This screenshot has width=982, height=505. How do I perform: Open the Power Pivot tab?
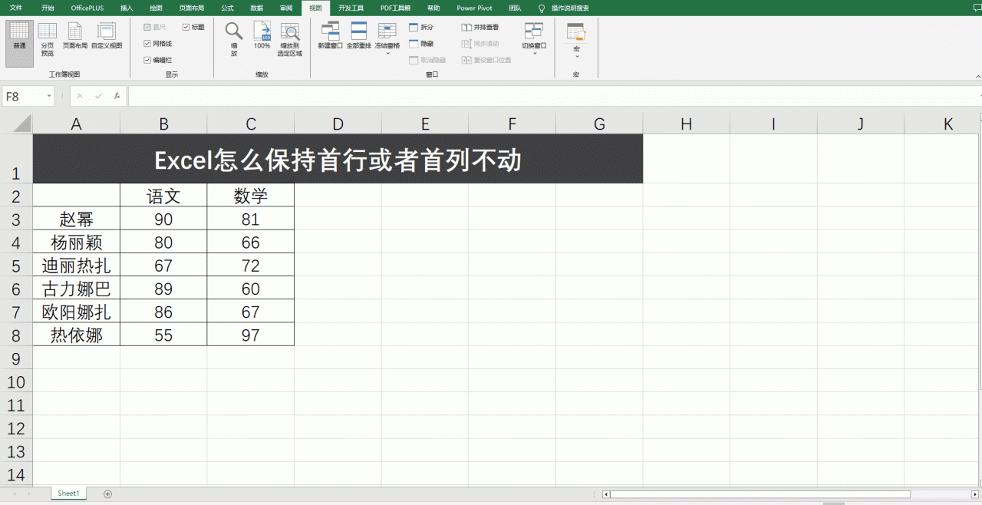click(x=474, y=8)
